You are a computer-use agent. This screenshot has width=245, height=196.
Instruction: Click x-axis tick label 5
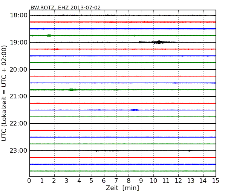pyautogui.click(x=92, y=181)
